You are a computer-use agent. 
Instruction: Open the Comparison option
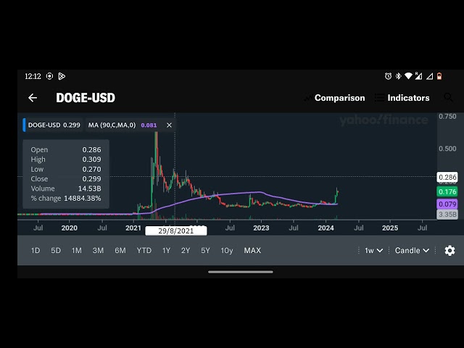[x=335, y=98]
